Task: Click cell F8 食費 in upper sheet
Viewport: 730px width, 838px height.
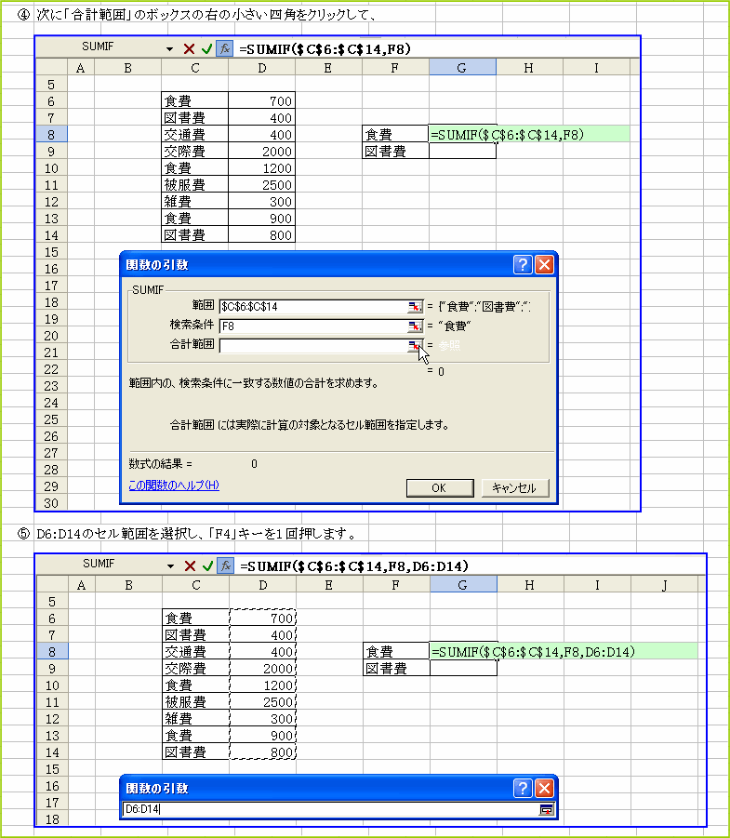Action: click(395, 135)
